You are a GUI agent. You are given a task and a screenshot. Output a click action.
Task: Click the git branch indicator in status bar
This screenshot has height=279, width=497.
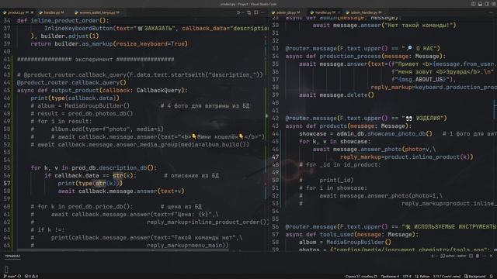click(x=9, y=276)
